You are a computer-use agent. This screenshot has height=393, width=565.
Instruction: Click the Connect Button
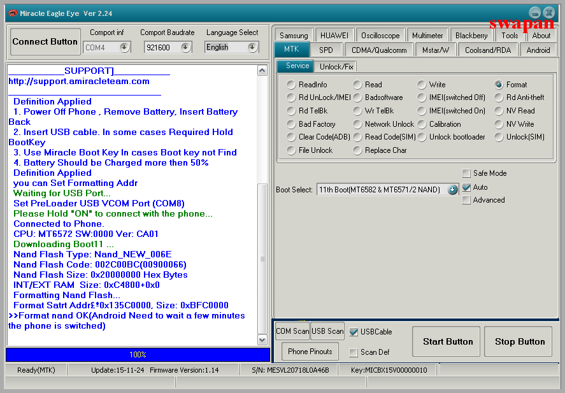tap(45, 41)
